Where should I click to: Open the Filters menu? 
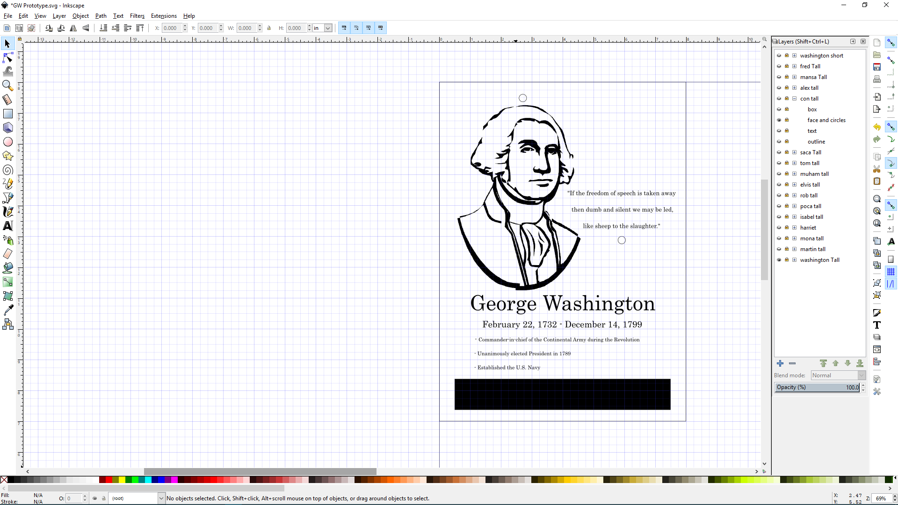point(137,16)
